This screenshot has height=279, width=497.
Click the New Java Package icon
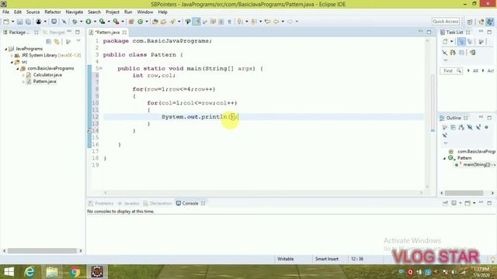(131, 22)
